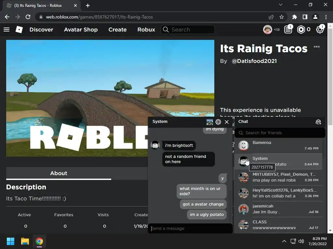Click the "not a random friend on here" message
The width and height of the screenshot is (333, 249).
[188, 159]
